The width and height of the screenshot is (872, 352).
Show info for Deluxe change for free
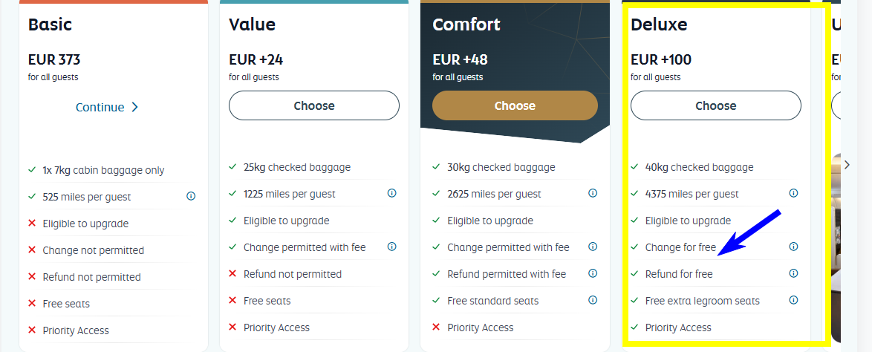[x=793, y=247]
